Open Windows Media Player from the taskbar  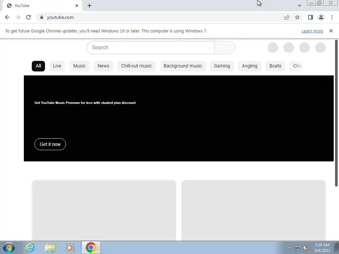pos(70,247)
